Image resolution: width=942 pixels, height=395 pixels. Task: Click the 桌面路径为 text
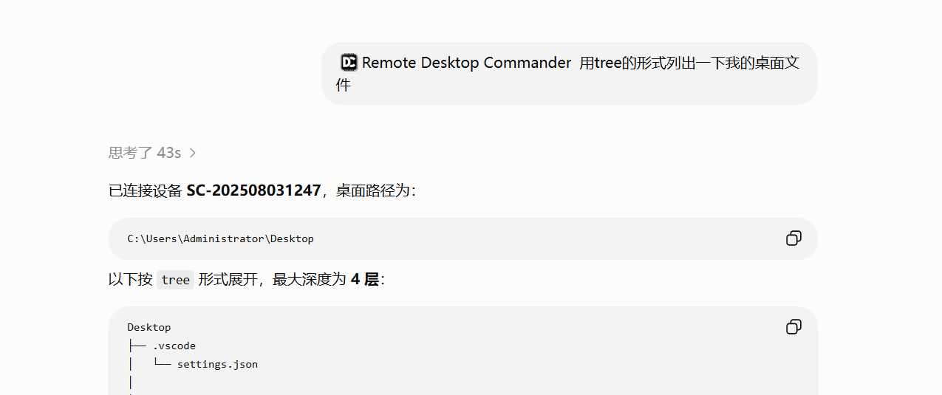pyautogui.click(x=373, y=190)
